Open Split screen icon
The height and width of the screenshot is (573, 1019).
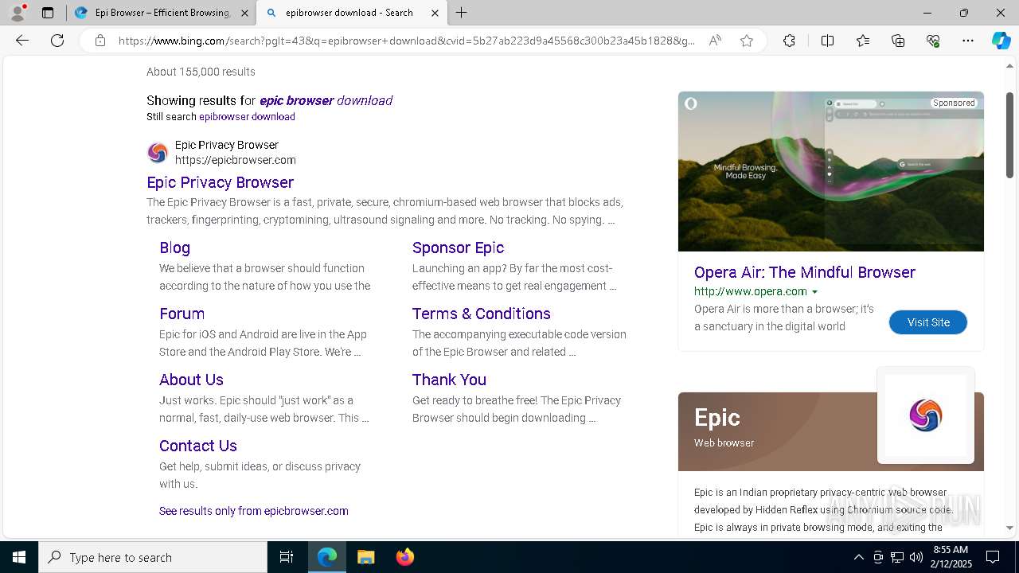[827, 41]
